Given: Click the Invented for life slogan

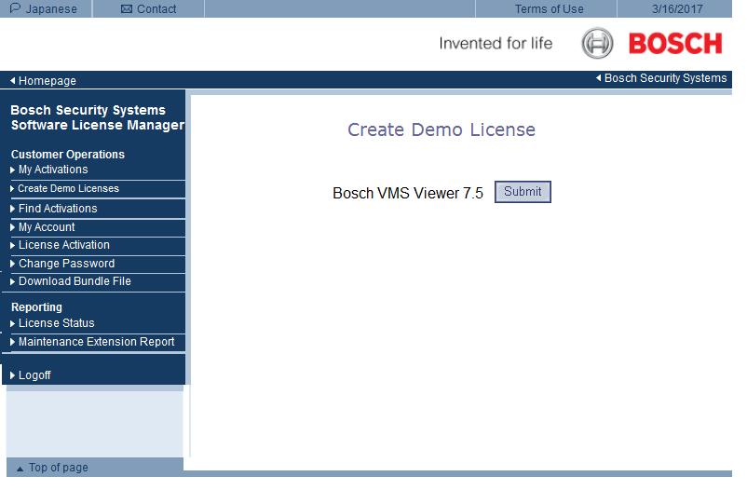Looking at the screenshot, I should pos(496,44).
